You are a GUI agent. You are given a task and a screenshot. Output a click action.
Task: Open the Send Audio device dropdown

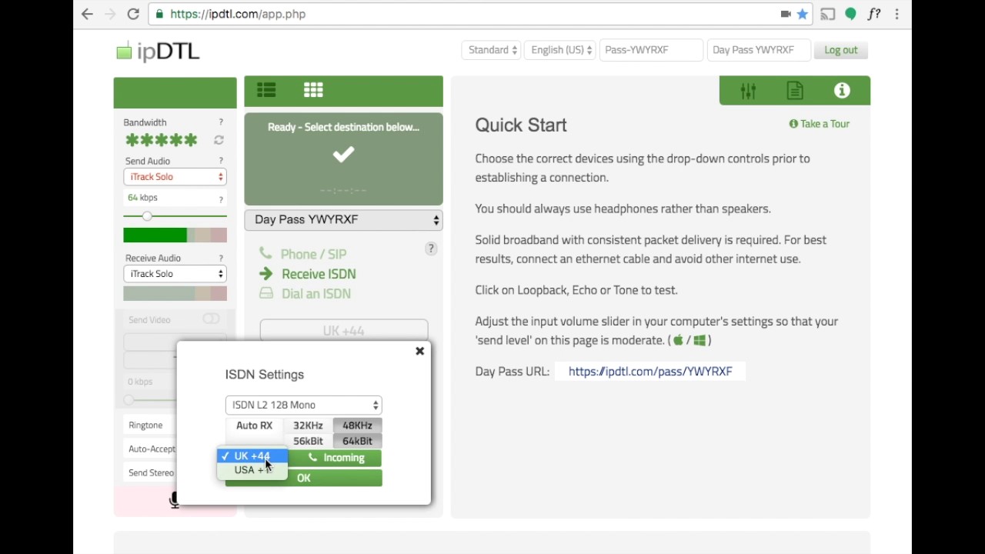(175, 177)
